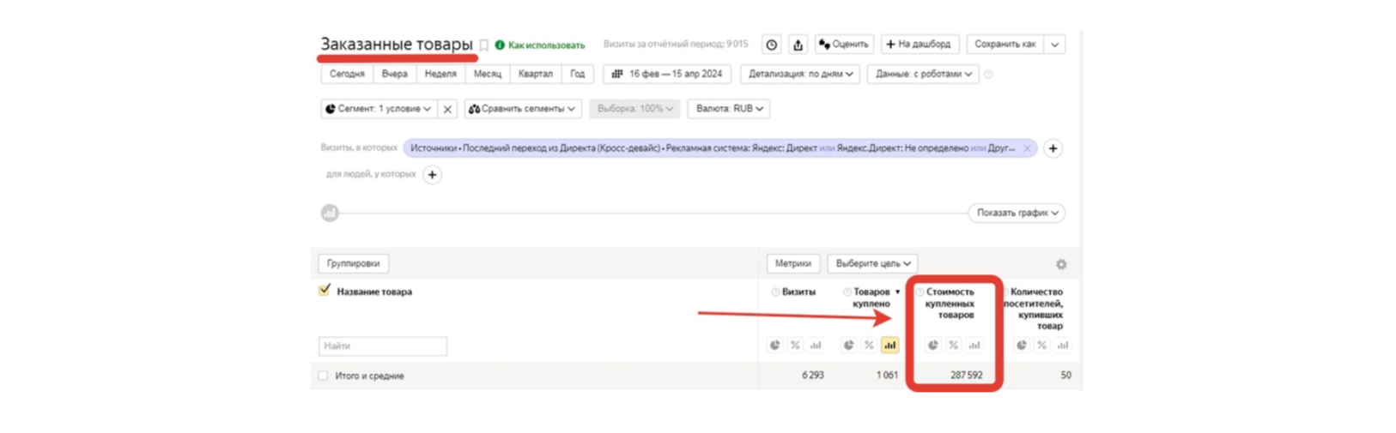Click the round chart icon on the graph line

tap(330, 213)
